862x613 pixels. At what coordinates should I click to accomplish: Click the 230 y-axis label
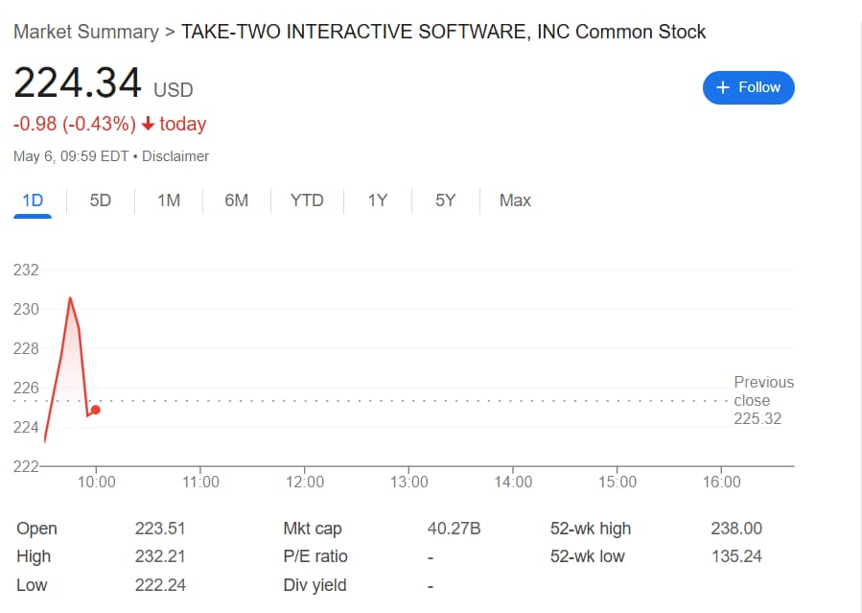click(27, 309)
